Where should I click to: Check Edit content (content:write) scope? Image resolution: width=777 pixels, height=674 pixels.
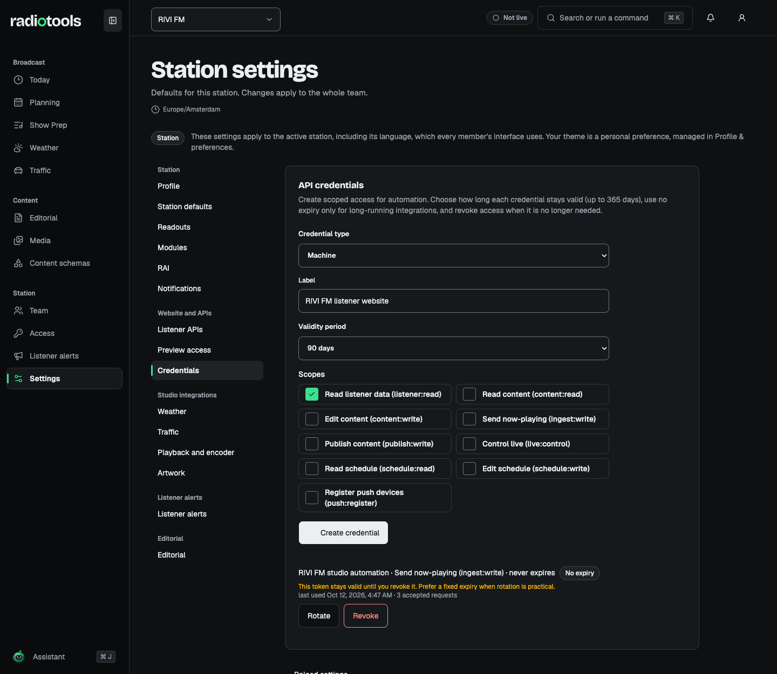312,419
